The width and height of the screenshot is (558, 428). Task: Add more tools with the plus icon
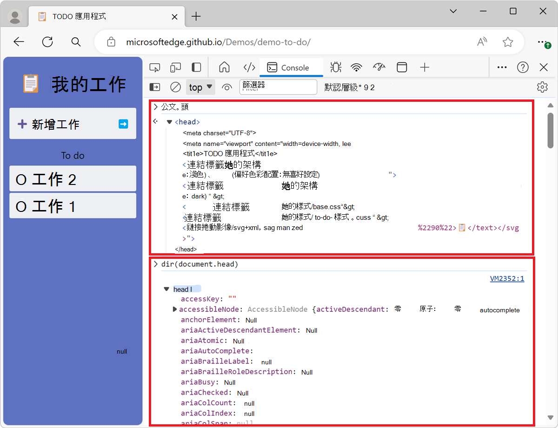(425, 67)
